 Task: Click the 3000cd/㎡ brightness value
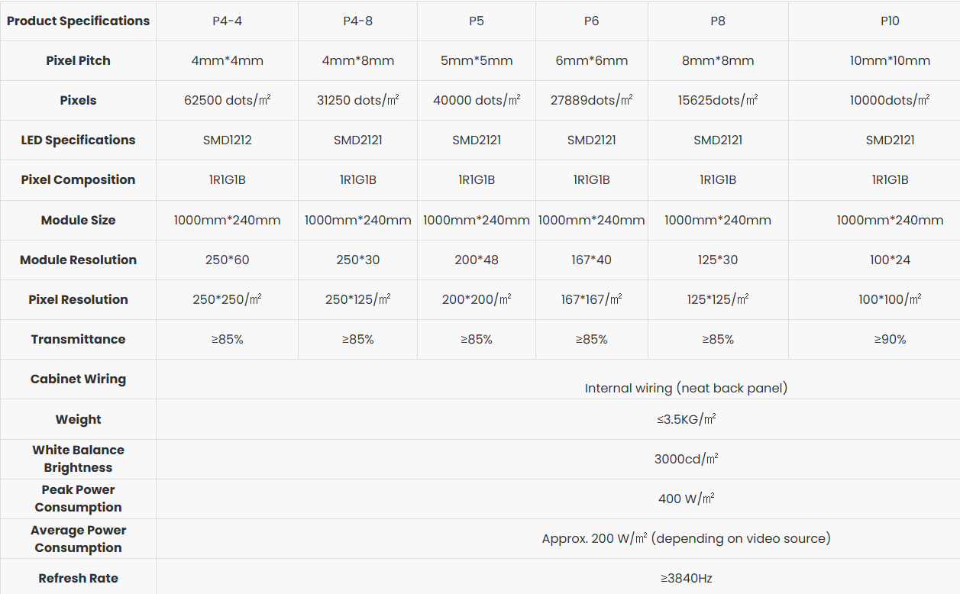click(686, 459)
